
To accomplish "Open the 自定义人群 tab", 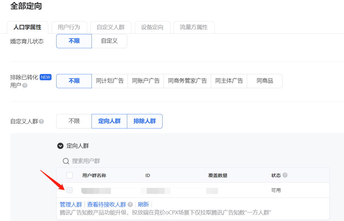I will (111, 27).
